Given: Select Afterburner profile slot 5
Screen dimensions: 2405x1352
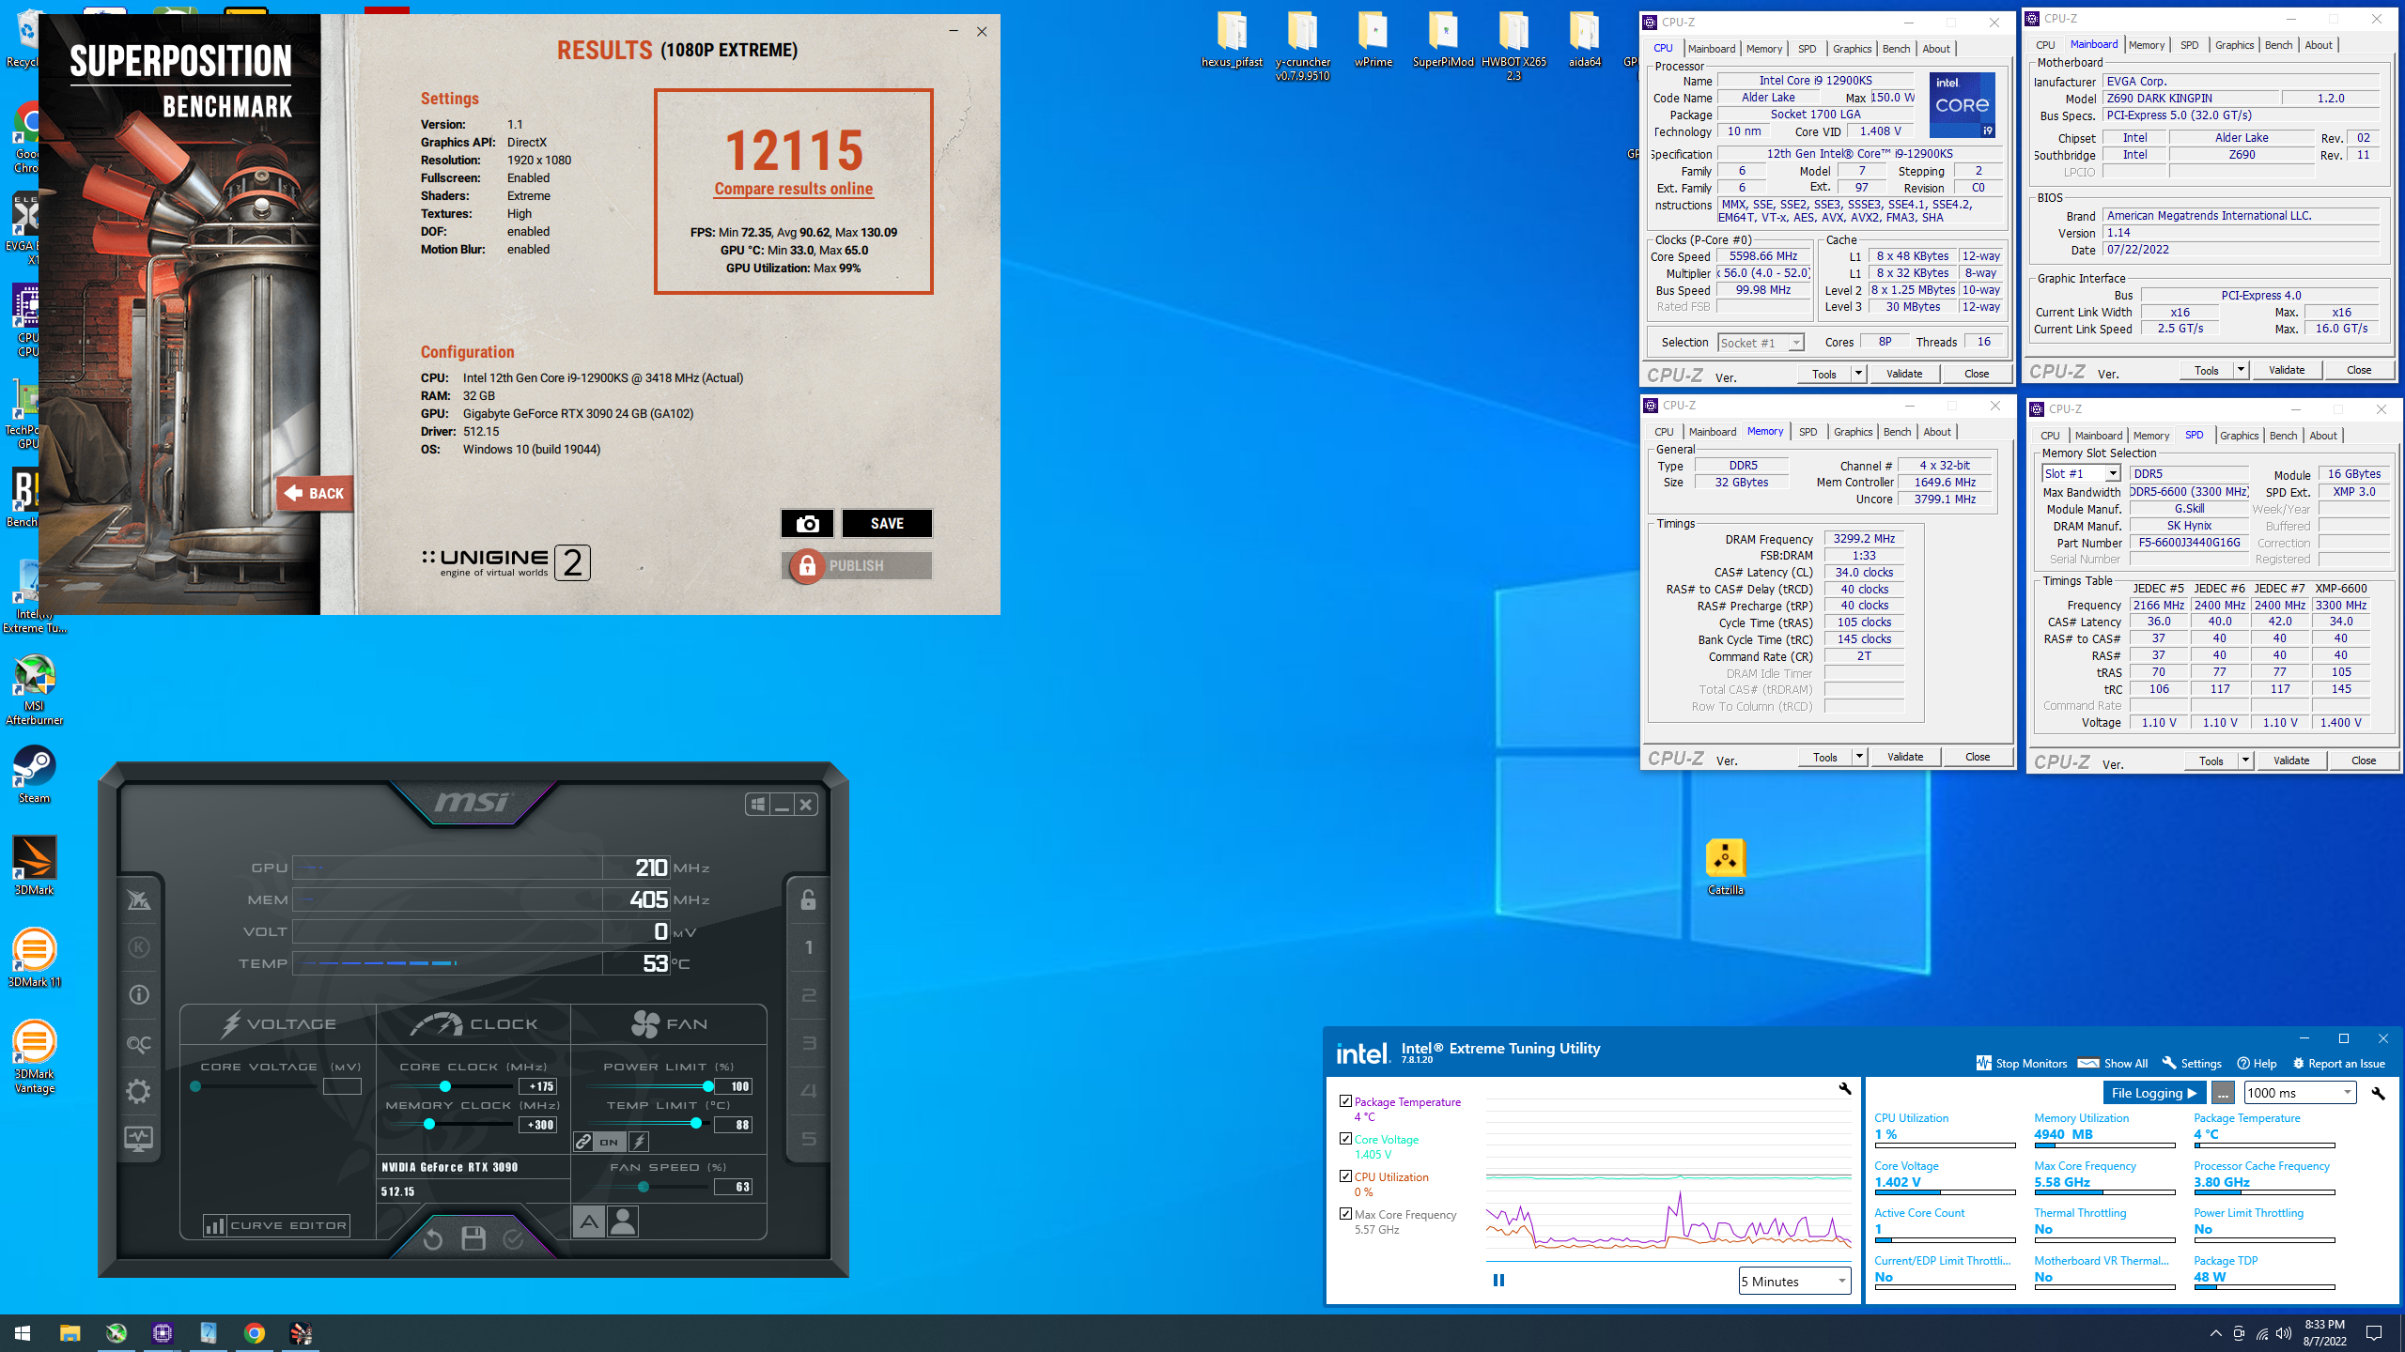Looking at the screenshot, I should tap(808, 1139).
